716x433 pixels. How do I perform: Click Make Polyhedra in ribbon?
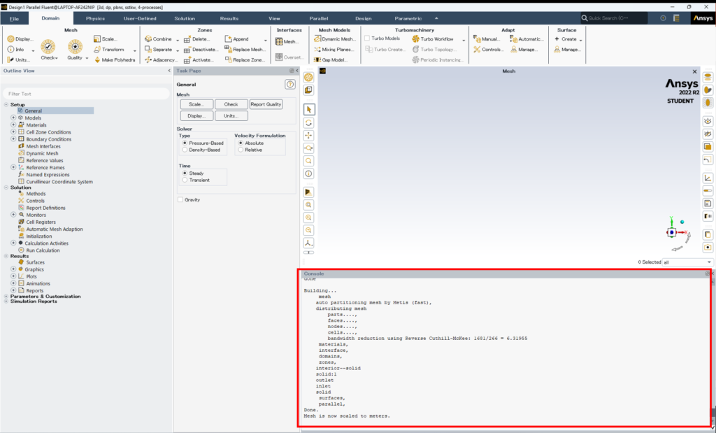pos(114,60)
